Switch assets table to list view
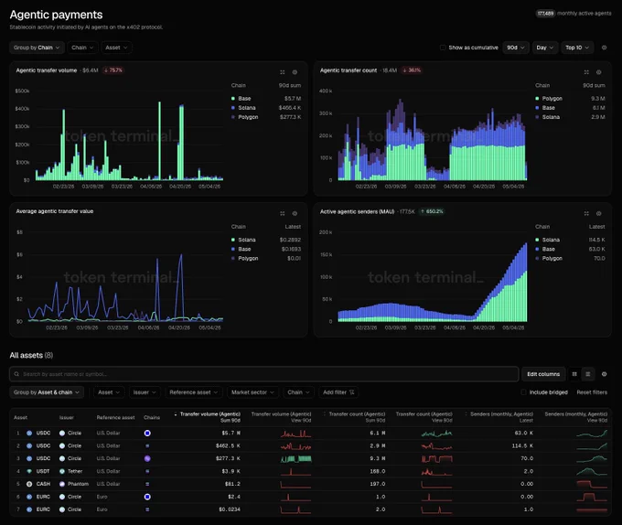The image size is (622, 525). 588,374
